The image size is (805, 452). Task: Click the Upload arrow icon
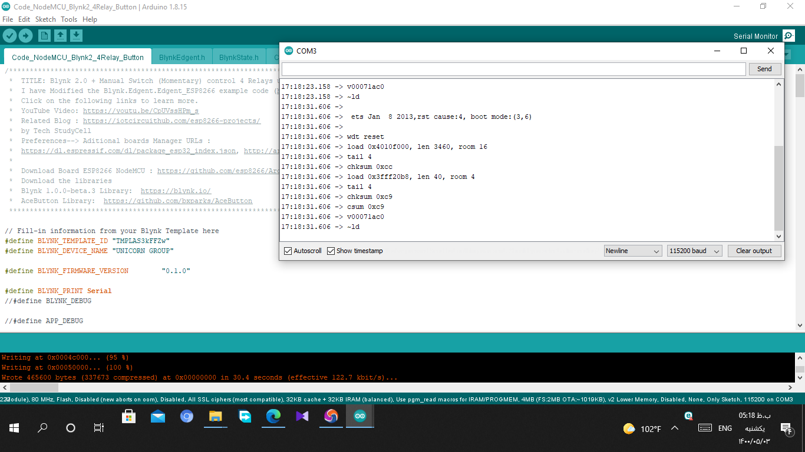point(25,36)
